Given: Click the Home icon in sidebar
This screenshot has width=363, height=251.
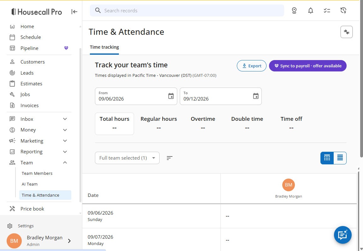Looking at the screenshot, I should tap(12, 27).
